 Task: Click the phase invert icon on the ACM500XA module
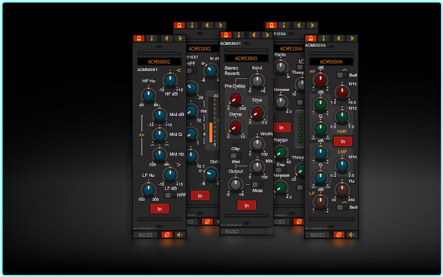pos(338,234)
